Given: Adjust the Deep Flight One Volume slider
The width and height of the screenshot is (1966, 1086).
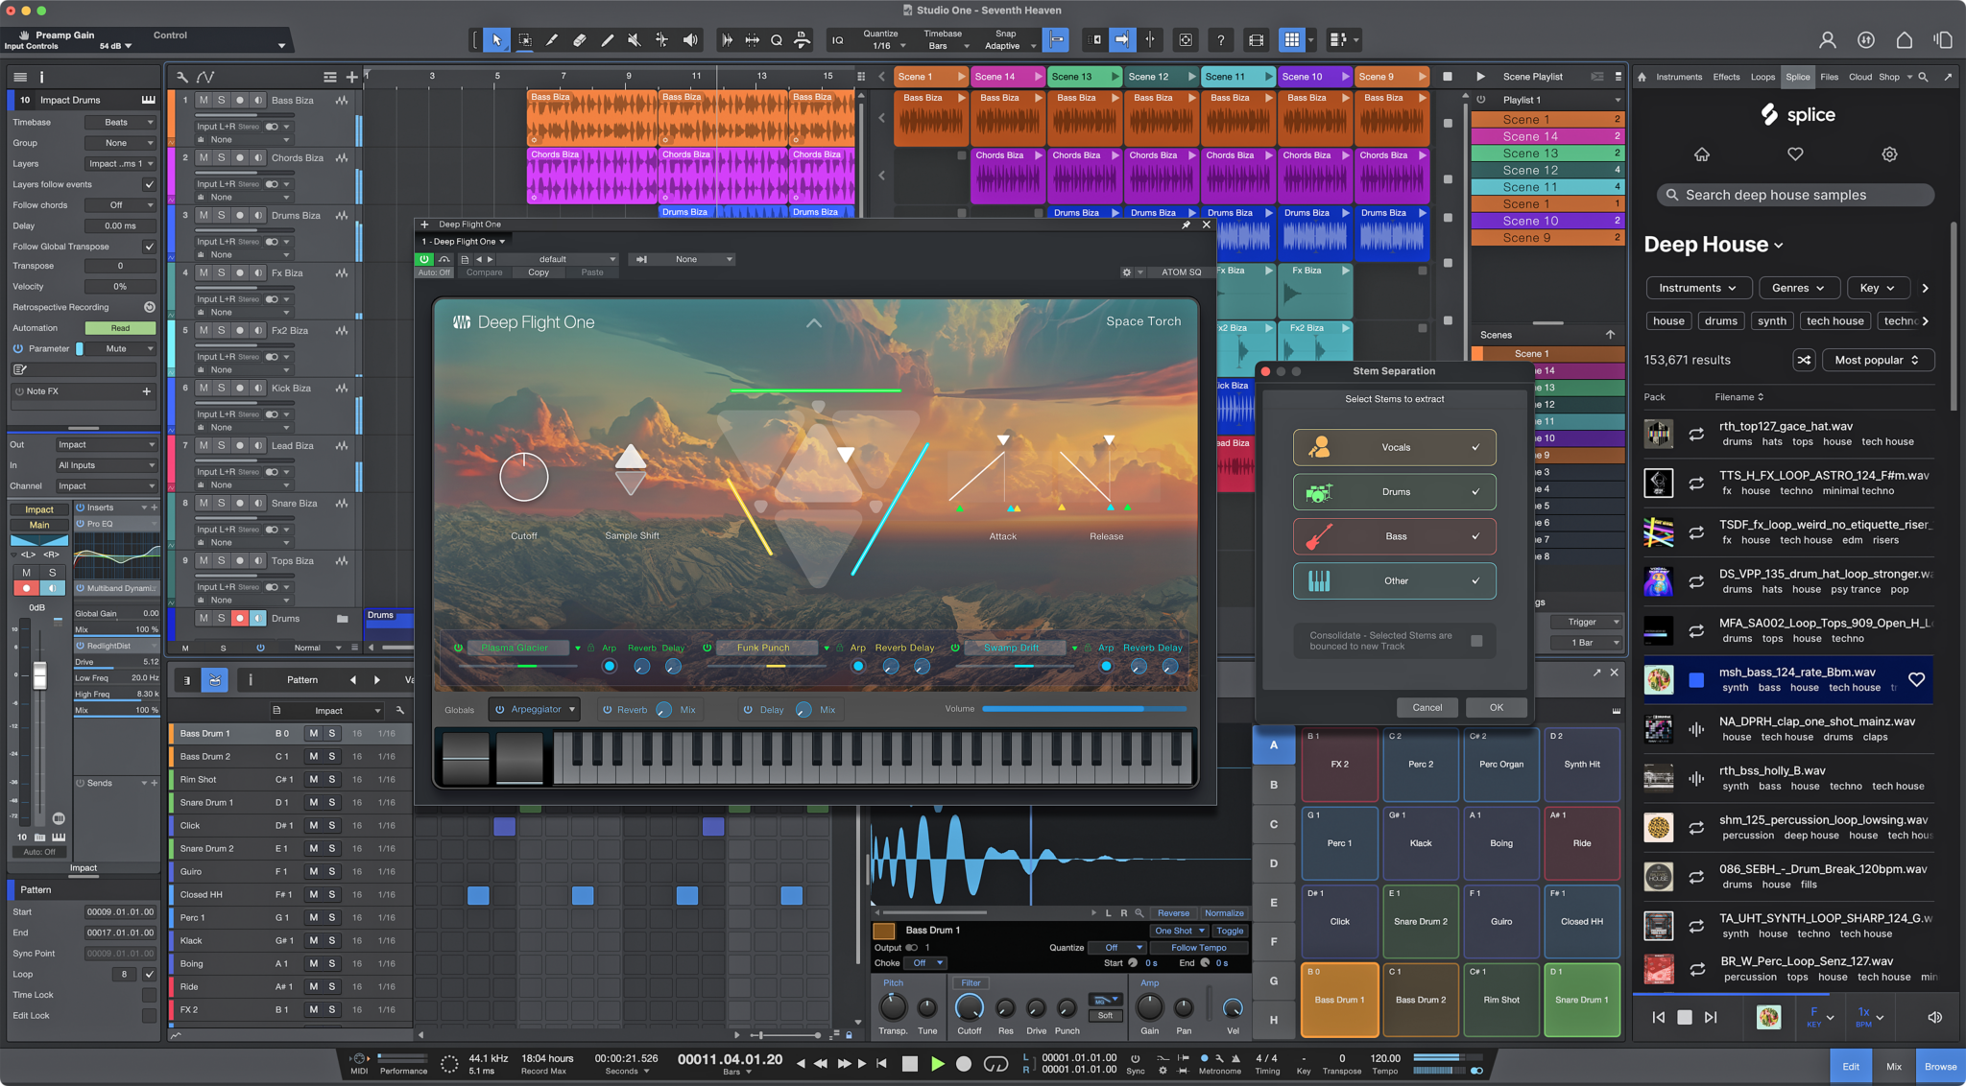Looking at the screenshot, I should point(1083,709).
